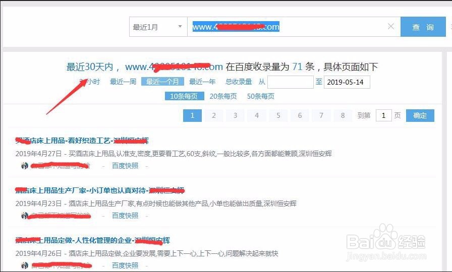Click site icon under April 23 result
The height and width of the screenshot is (272, 452).
tap(25, 216)
